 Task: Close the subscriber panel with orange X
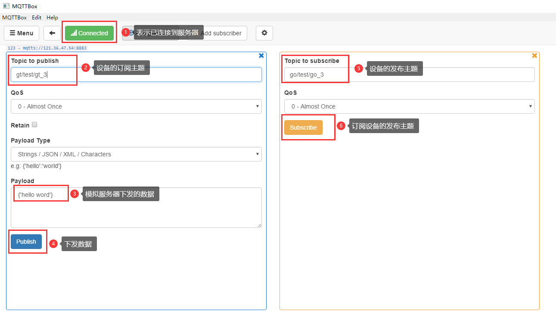point(534,56)
